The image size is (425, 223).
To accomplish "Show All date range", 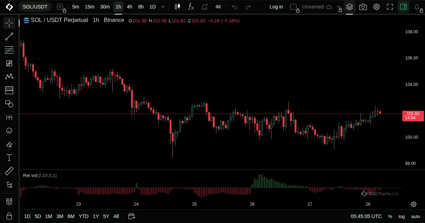I will point(116,216).
